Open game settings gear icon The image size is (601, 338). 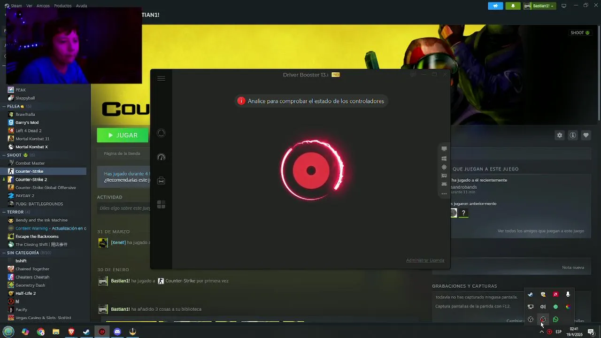point(560,135)
